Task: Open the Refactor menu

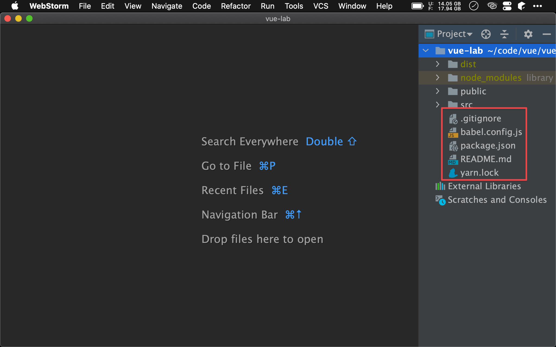Action: coord(236,6)
